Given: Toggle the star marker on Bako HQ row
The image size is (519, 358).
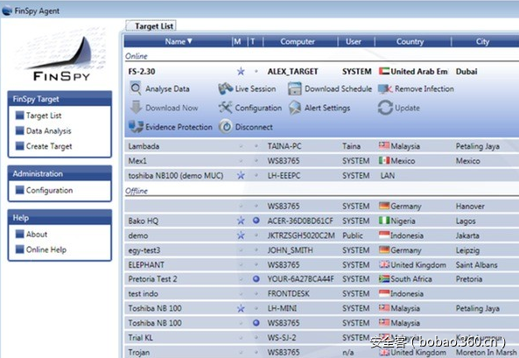Looking at the screenshot, I should click(x=241, y=221).
